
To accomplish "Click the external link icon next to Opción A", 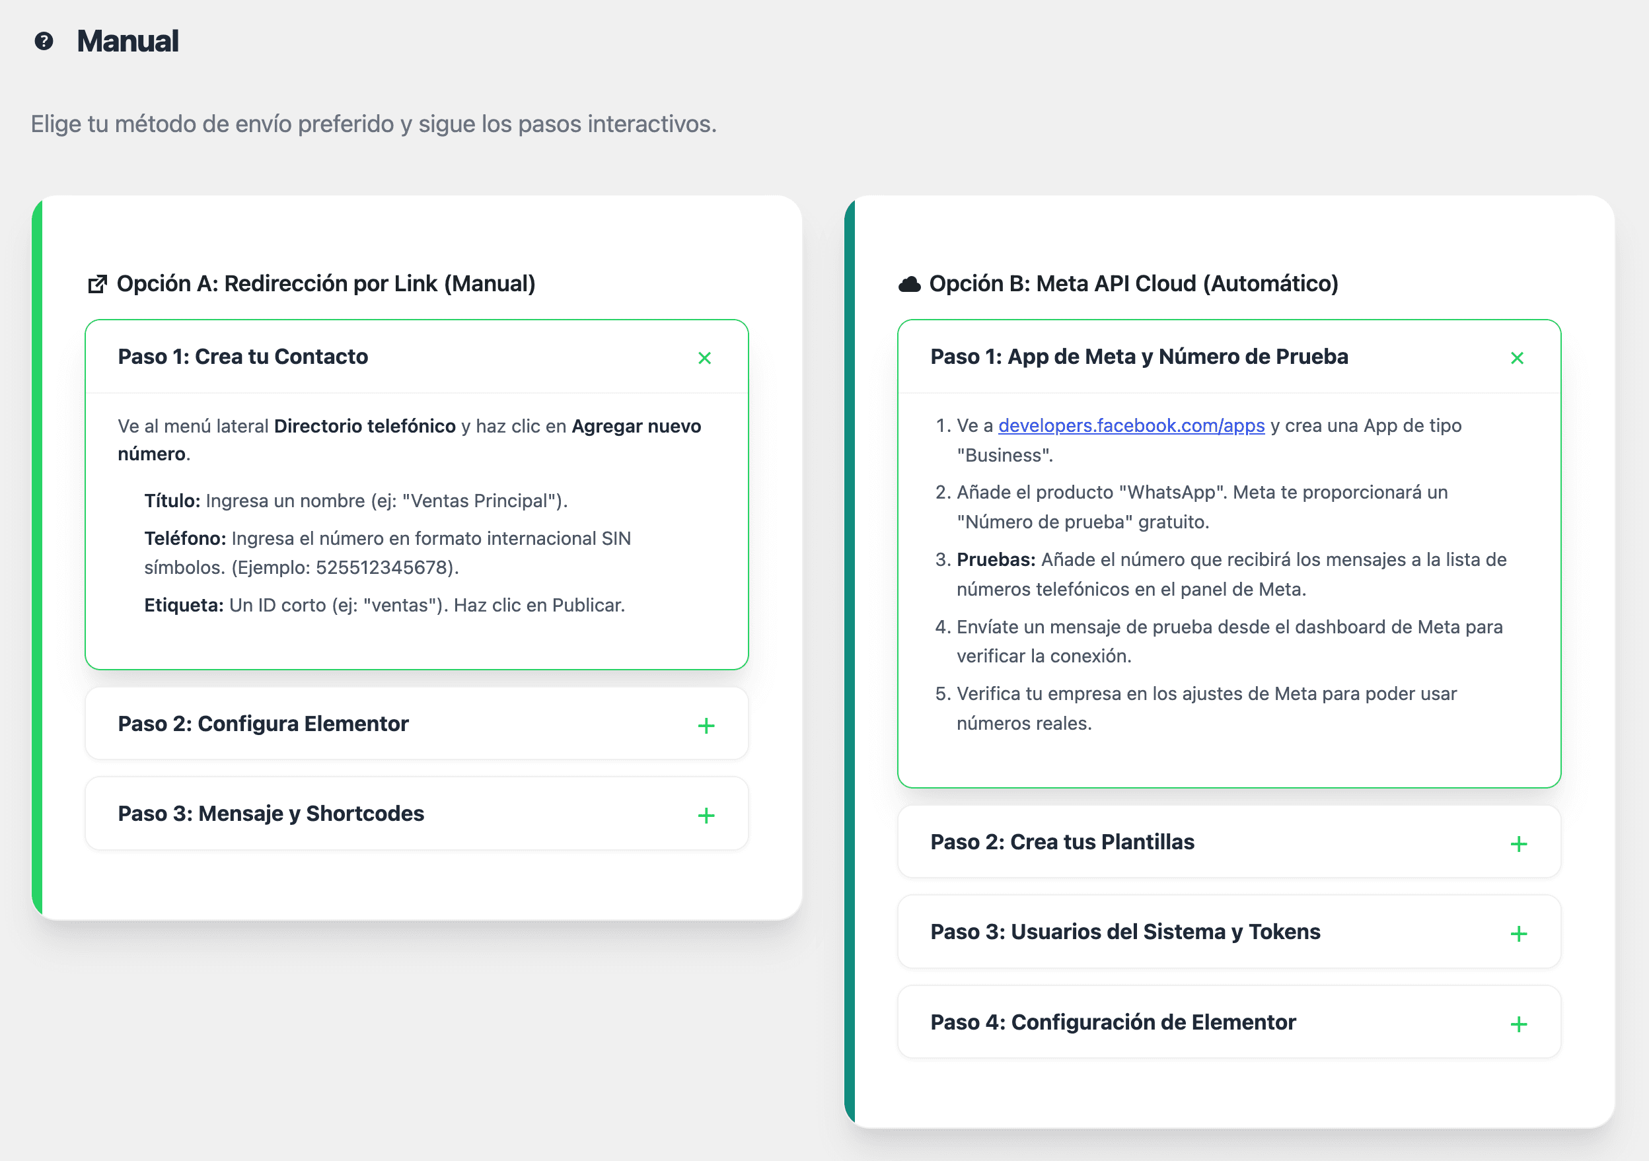I will (x=97, y=285).
